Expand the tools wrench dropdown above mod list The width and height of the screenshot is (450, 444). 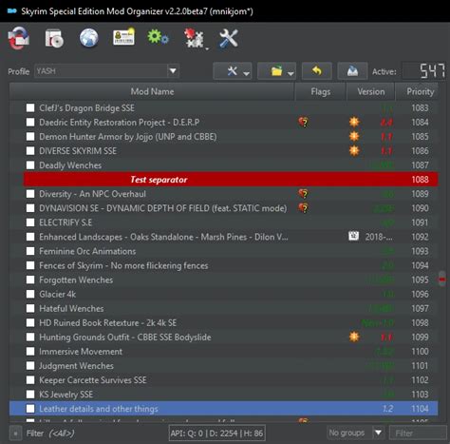[x=233, y=71]
